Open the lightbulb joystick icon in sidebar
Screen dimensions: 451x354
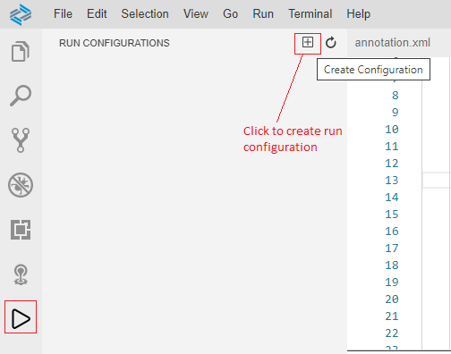pyautogui.click(x=21, y=274)
